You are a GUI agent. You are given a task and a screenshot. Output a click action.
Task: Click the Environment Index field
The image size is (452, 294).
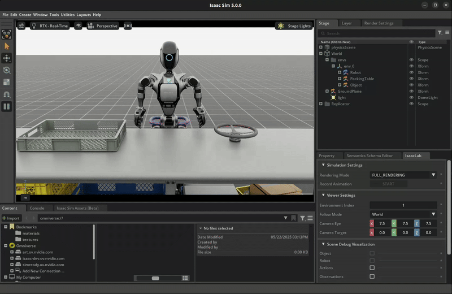point(403,205)
